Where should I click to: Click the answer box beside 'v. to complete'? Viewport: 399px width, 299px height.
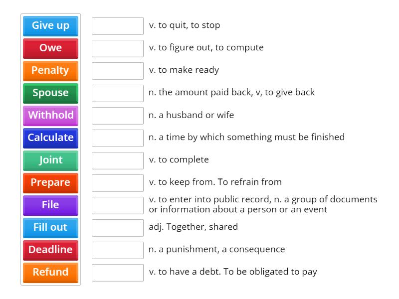pyautogui.click(x=117, y=160)
